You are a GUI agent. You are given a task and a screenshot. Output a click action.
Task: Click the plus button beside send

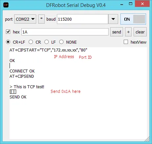[x=128, y=32]
